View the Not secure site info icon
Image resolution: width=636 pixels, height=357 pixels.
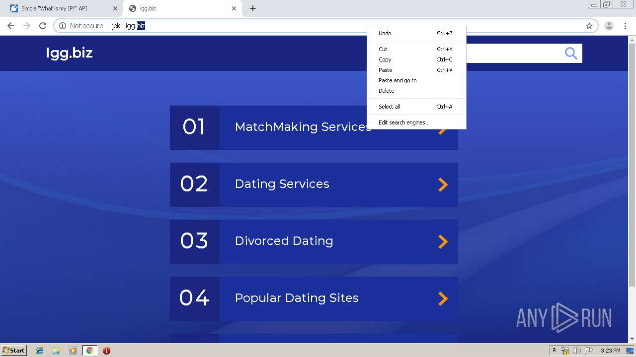click(63, 26)
